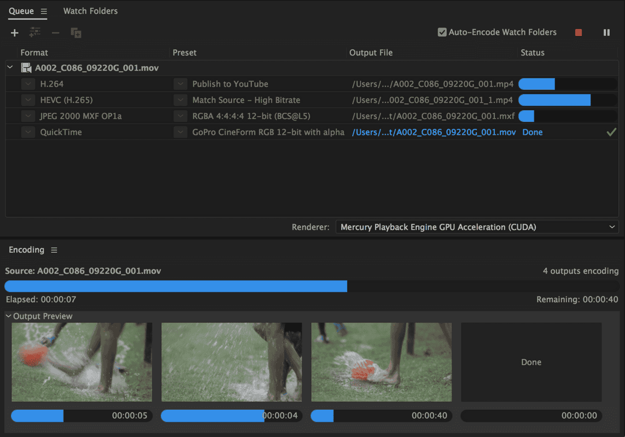The image size is (625, 437).
Task: Click output path A002_C086_09220G_001.mxf
Action: pos(433,116)
